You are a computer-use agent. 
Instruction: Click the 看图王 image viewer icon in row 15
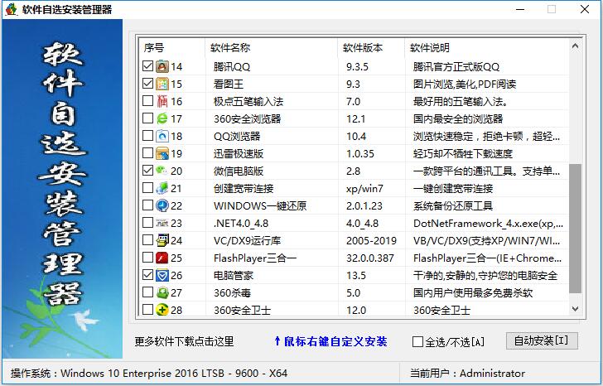[x=162, y=84]
